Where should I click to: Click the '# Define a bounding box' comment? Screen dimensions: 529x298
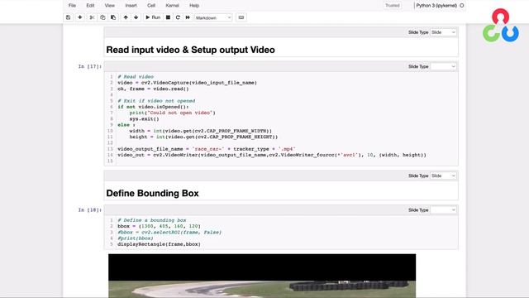tap(152, 220)
